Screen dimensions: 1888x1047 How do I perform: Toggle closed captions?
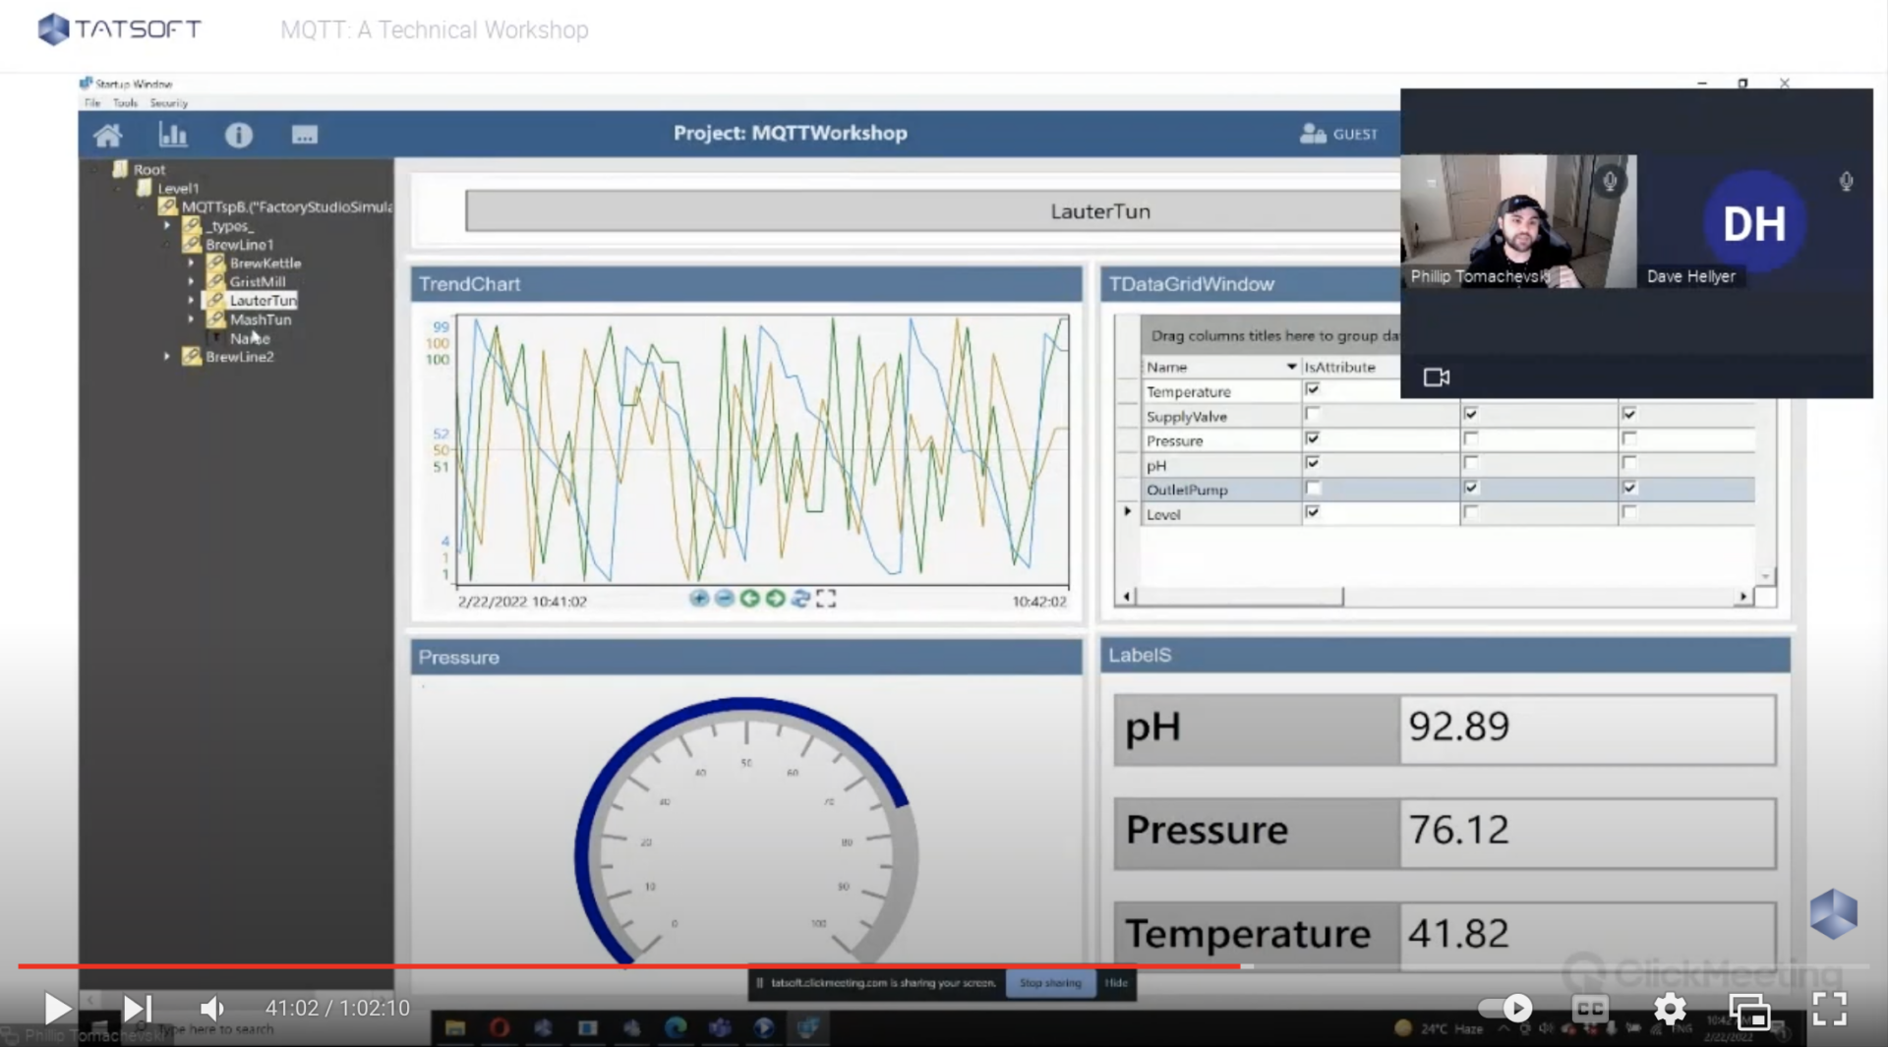click(x=1590, y=1009)
